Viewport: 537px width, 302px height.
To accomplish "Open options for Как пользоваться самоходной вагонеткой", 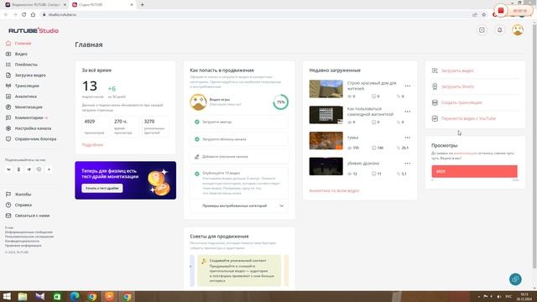I will pos(407,112).
